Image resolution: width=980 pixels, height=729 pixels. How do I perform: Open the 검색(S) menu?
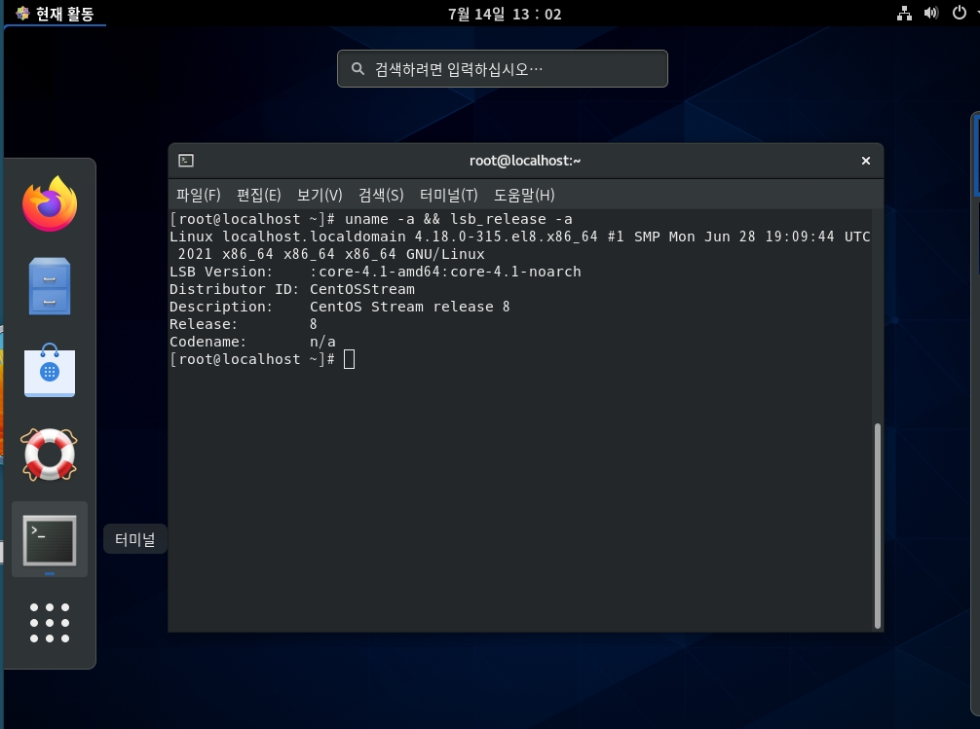378,195
